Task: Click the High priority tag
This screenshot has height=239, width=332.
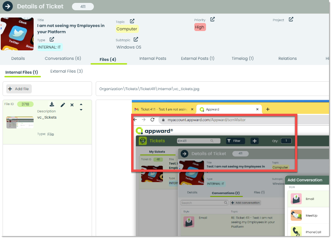Action: coord(200,27)
